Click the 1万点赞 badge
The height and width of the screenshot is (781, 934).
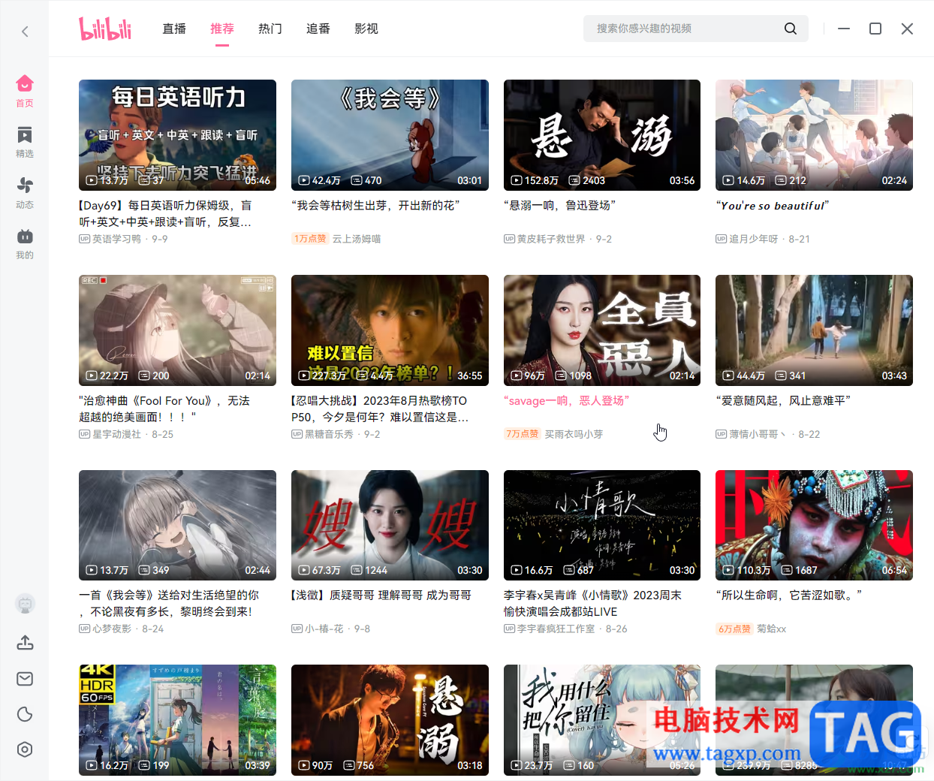[310, 239]
